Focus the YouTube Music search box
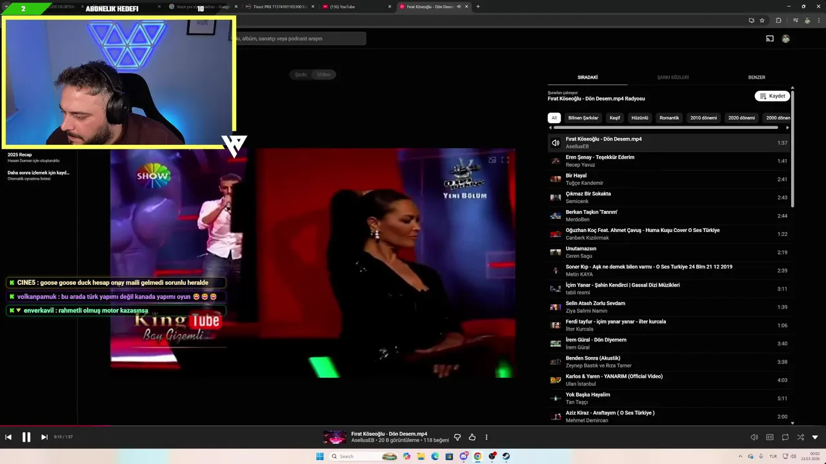 click(301, 39)
